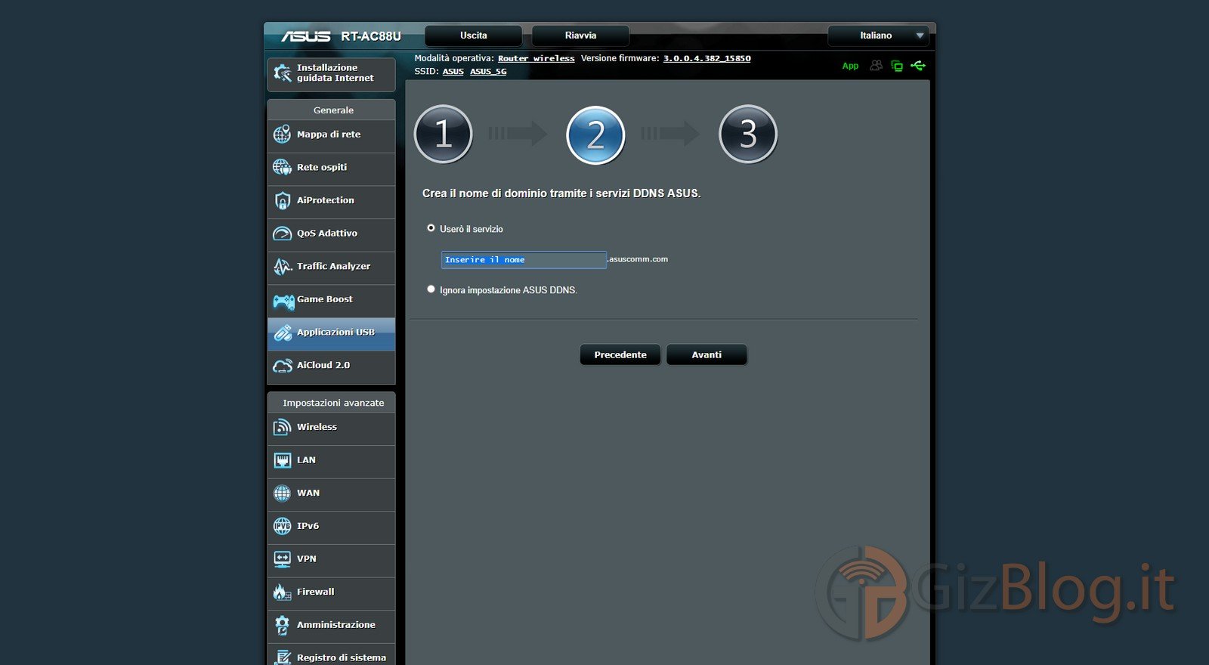
Task: Click the guest users status icon in header
Action: click(x=876, y=66)
